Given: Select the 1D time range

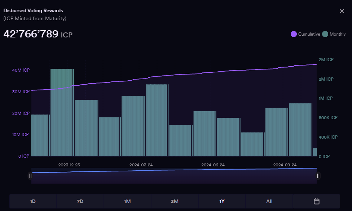Looking at the screenshot, I should [33, 201].
